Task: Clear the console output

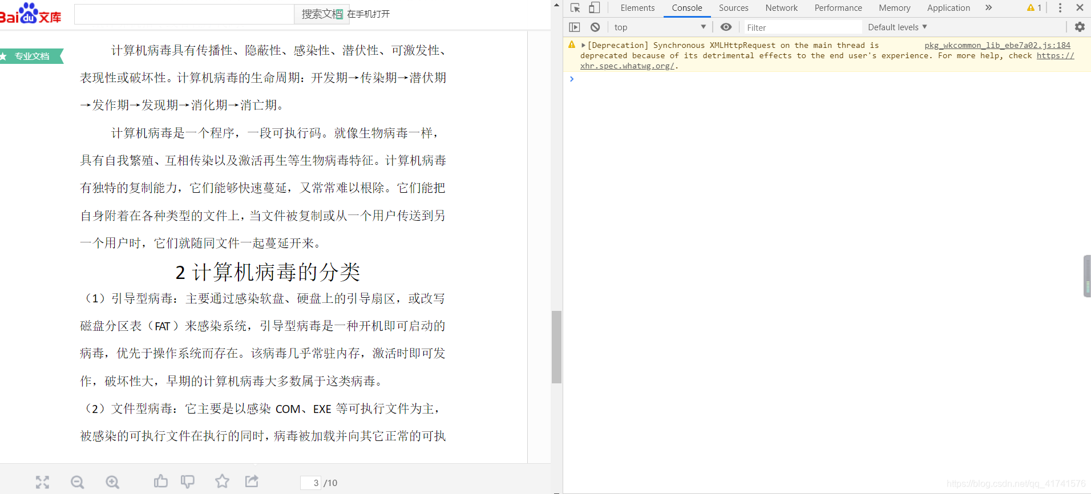Action: point(595,27)
